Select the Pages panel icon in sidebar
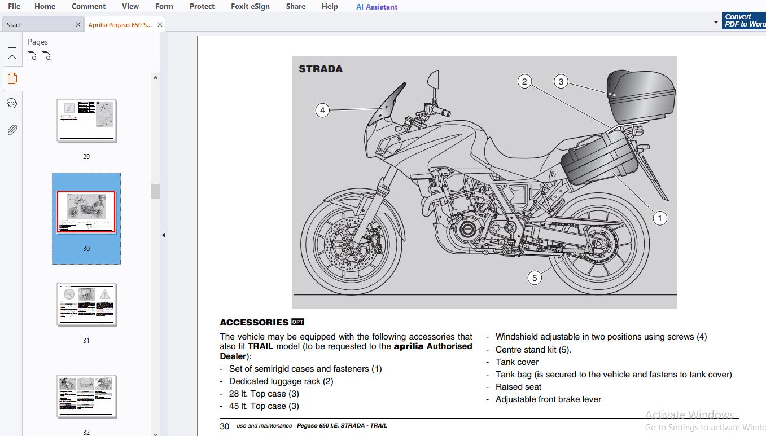766x436 pixels. (12, 78)
